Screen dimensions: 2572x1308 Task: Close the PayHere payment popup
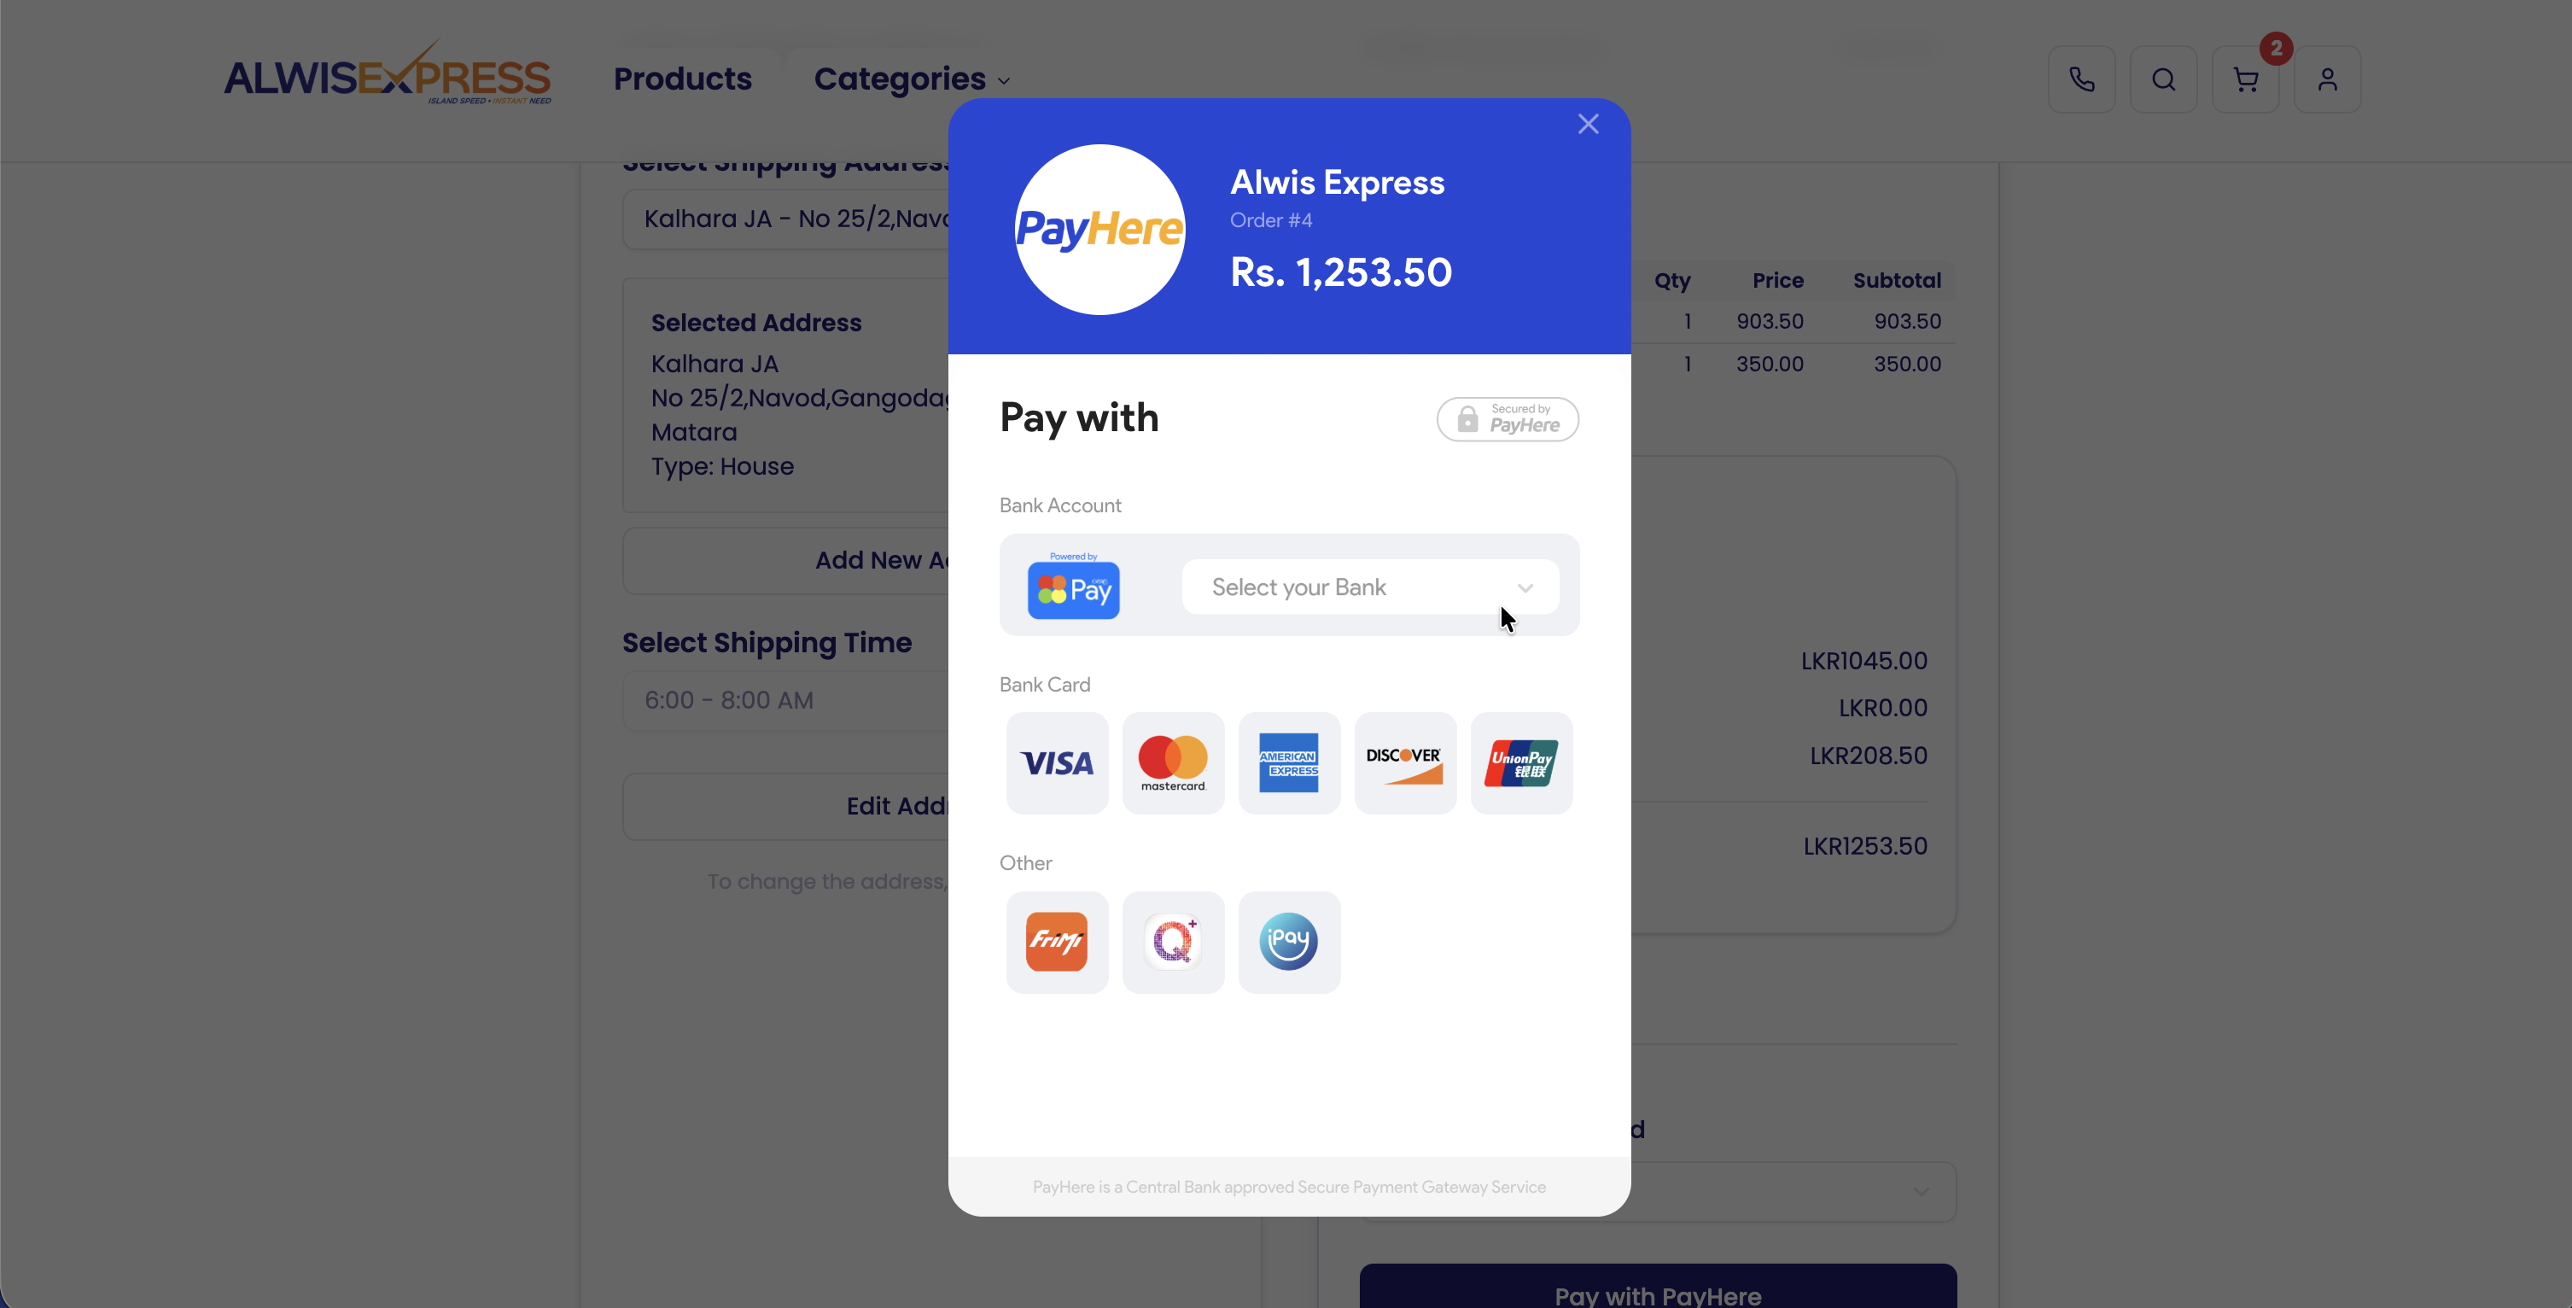pos(1588,124)
